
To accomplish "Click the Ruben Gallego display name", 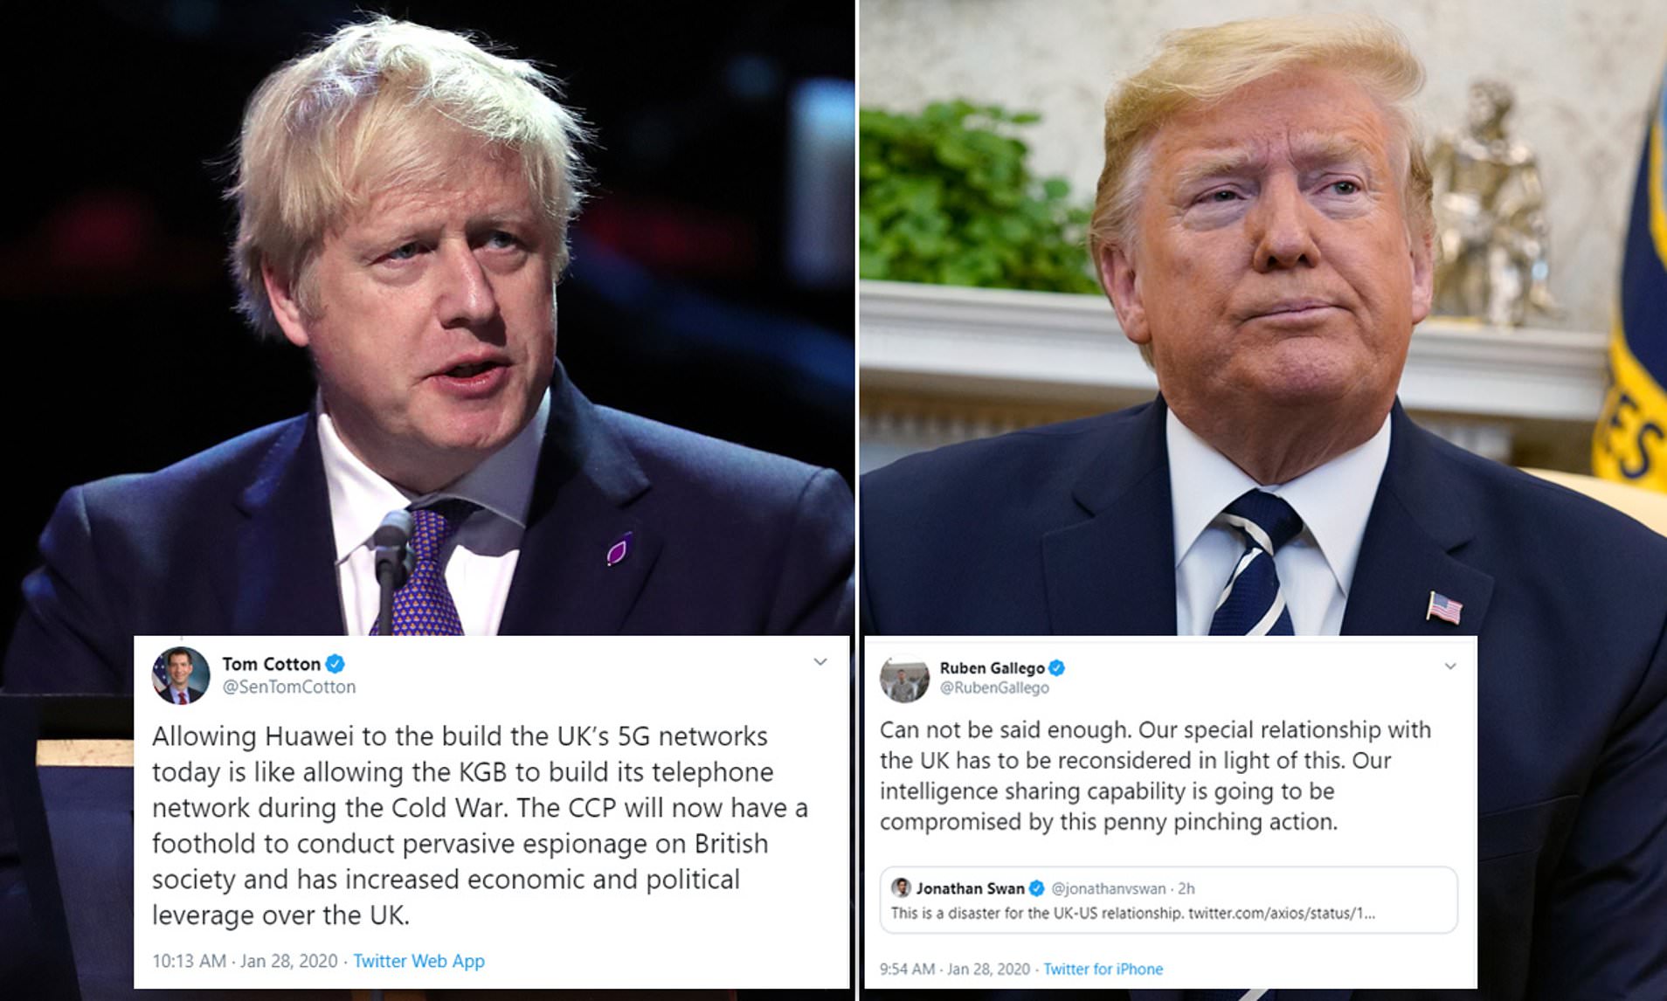I will [992, 668].
